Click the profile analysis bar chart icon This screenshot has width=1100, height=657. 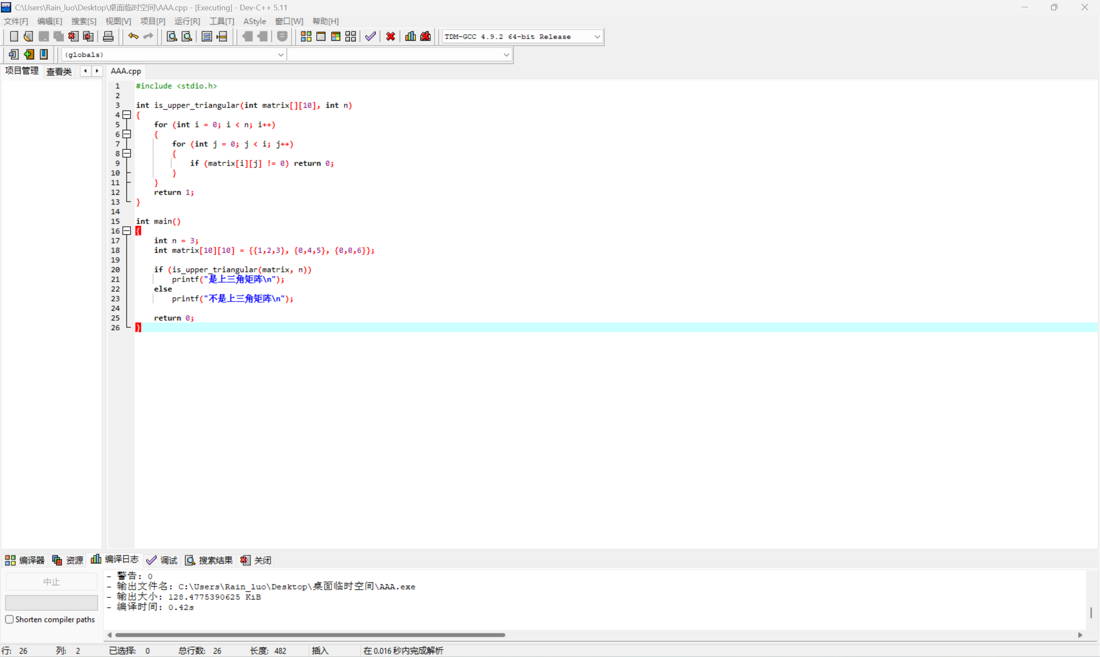(410, 36)
